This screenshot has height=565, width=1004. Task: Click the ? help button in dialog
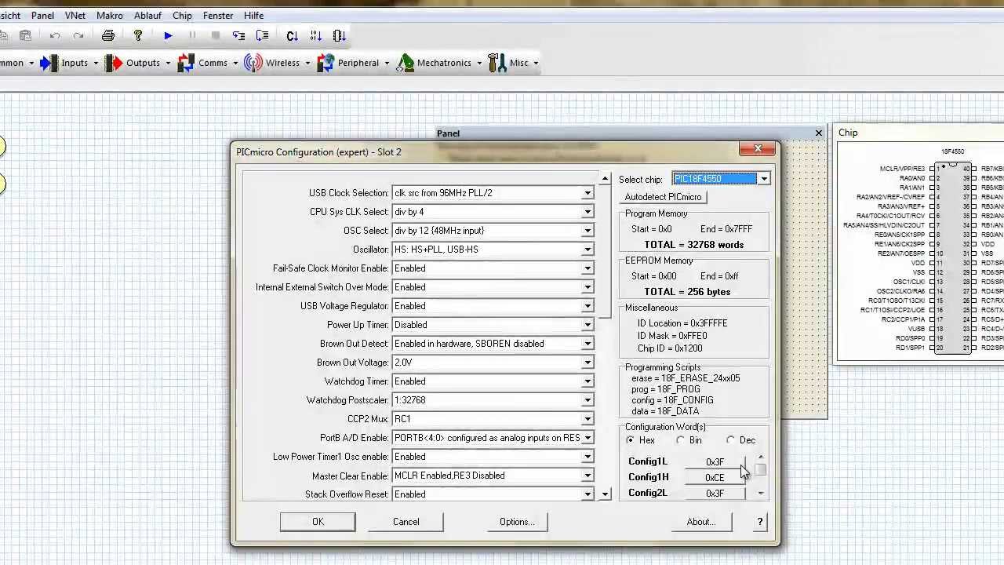pos(760,522)
